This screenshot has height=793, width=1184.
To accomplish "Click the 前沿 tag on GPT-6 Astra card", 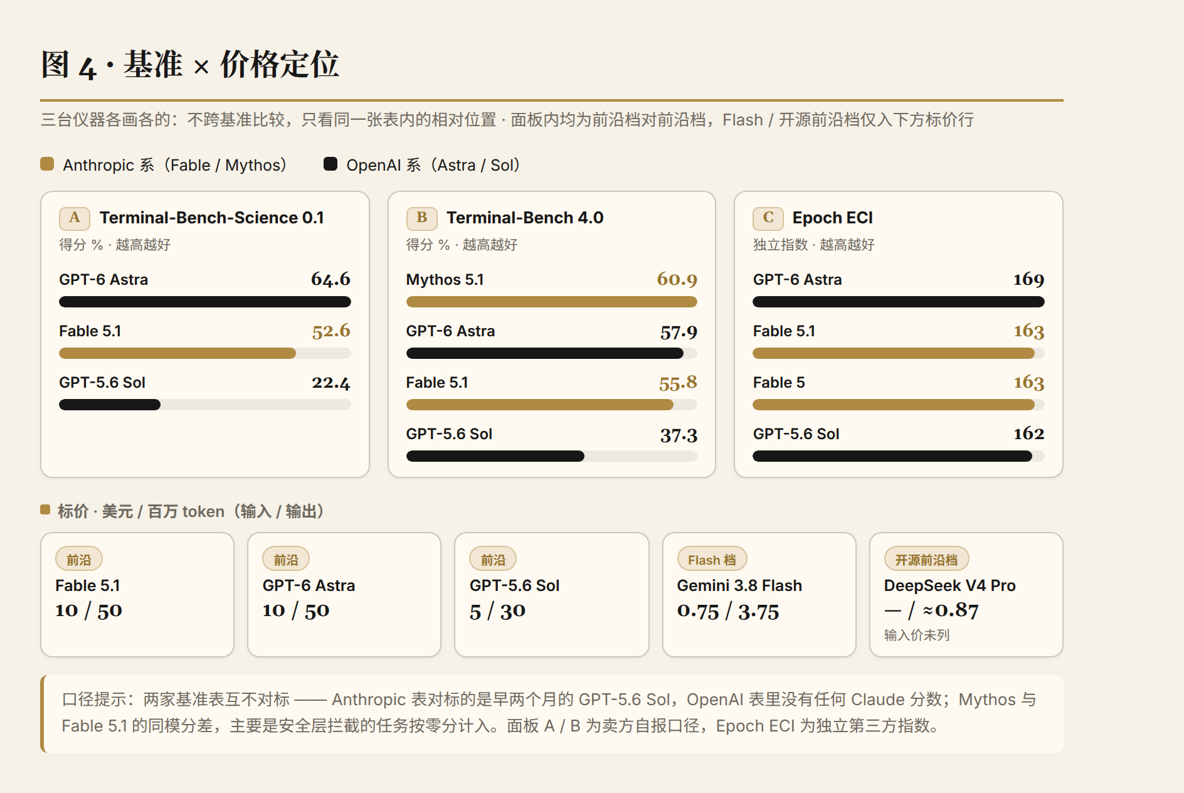I will pos(286,559).
